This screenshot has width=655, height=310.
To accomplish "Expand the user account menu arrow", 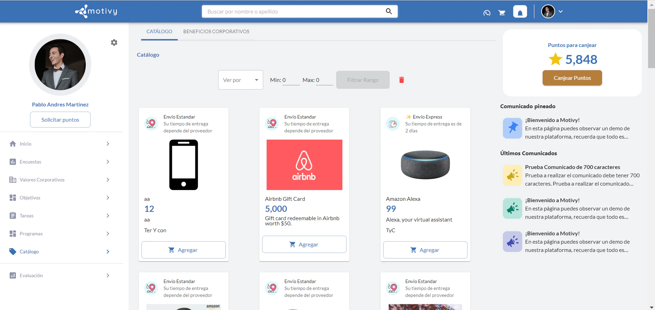I will (561, 11).
